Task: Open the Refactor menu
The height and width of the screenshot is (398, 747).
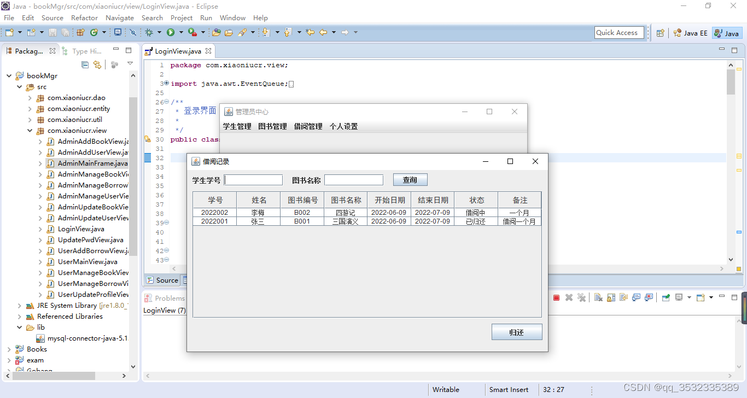Action: (x=84, y=17)
